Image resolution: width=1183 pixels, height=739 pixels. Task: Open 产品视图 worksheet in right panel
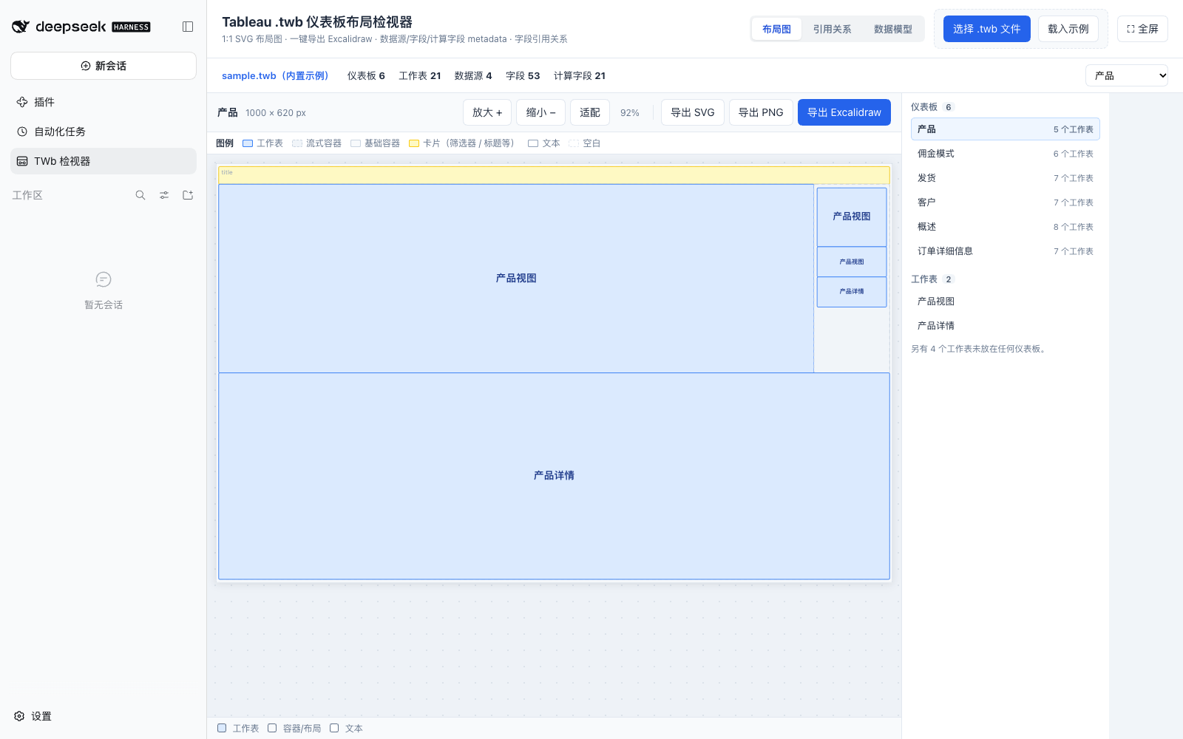(1006, 302)
